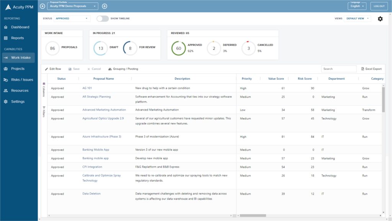Click the Excel Export button
This screenshot has width=392, height=221.
point(372,68)
